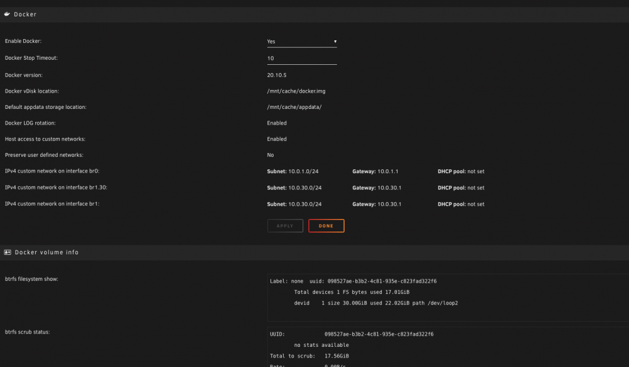
Task: Click the Docker LOG rotation Enabled value
Action: pyautogui.click(x=277, y=123)
